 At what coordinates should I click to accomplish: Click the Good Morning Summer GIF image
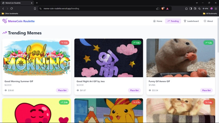coord(37,58)
